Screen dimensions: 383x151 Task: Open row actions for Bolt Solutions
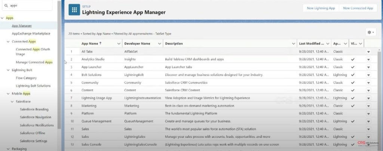[368, 75]
